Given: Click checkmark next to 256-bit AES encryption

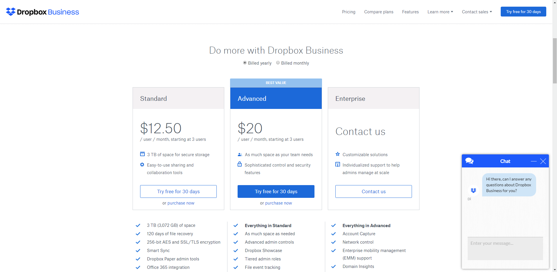Looking at the screenshot, I should coord(138,242).
